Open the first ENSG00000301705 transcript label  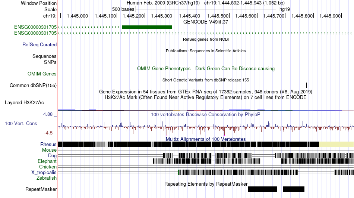tap(35, 27)
